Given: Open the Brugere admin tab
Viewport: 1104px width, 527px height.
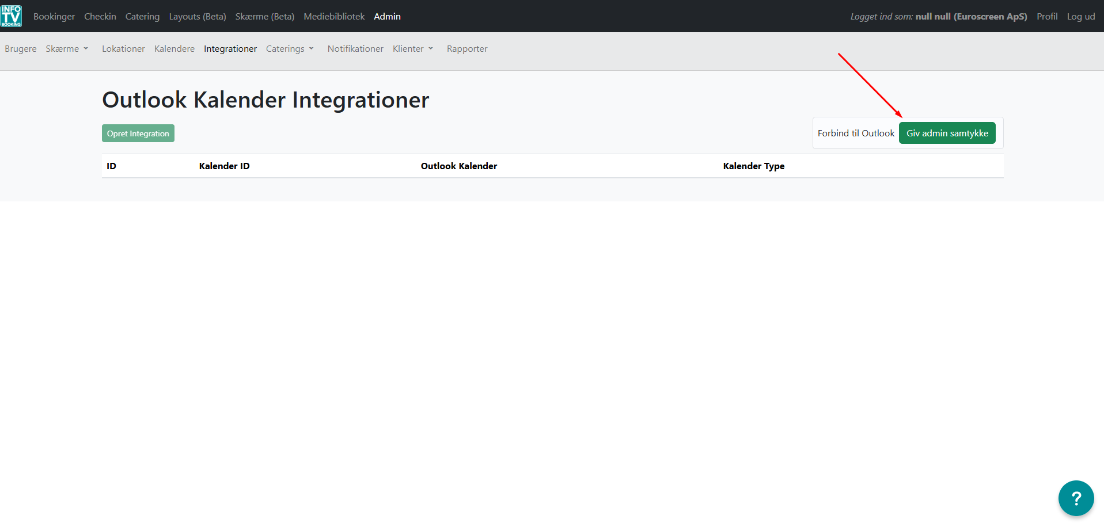Looking at the screenshot, I should [x=21, y=49].
